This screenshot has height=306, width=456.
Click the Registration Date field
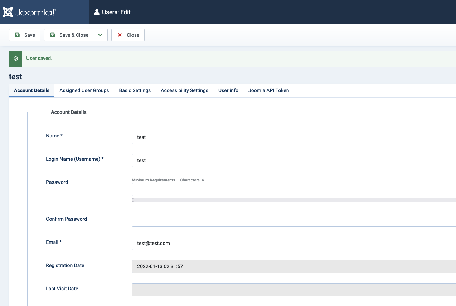[x=294, y=266]
